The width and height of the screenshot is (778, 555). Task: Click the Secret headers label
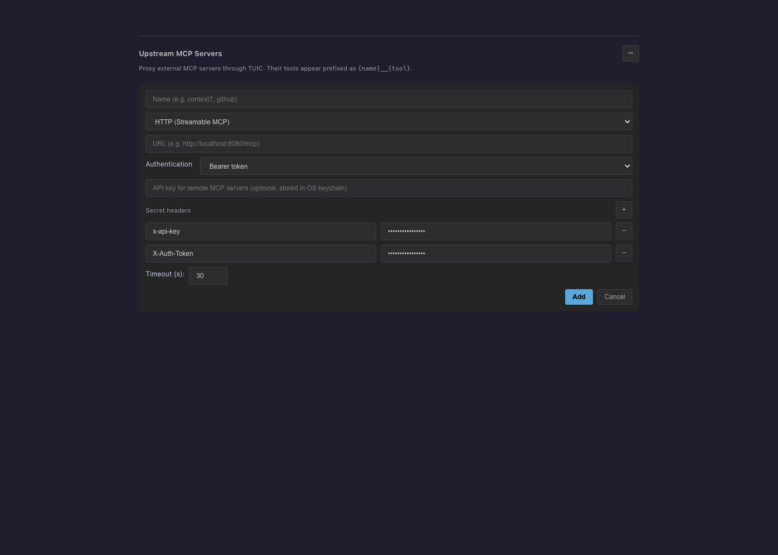click(x=168, y=210)
